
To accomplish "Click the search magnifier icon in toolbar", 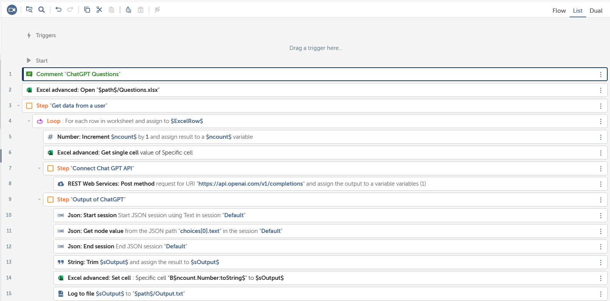I will [x=42, y=10].
